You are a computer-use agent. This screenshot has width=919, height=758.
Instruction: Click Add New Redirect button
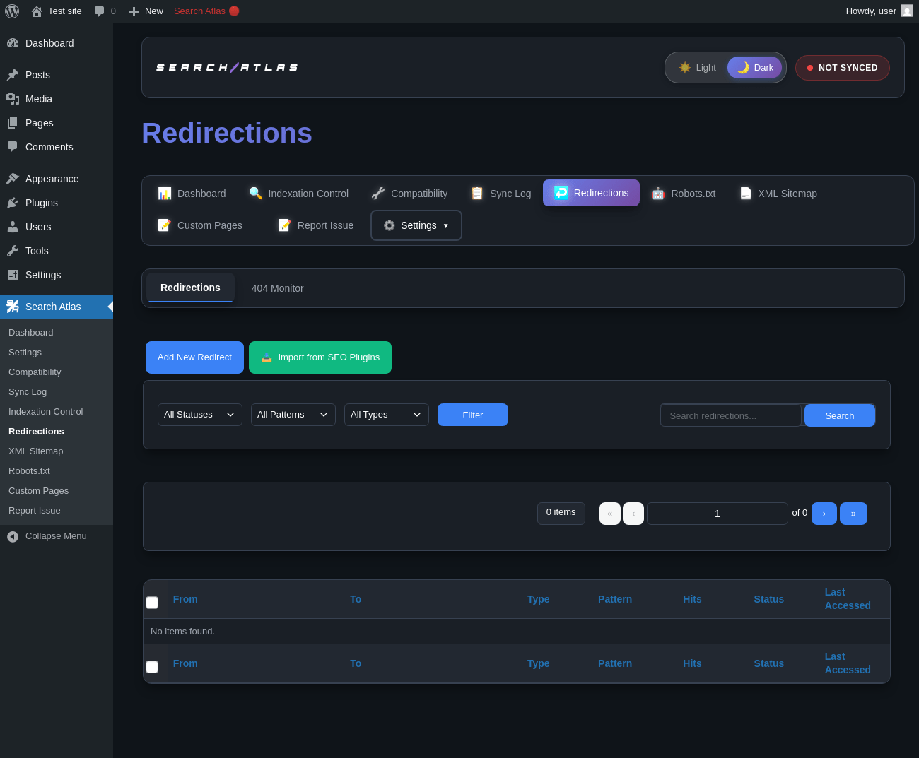point(194,357)
